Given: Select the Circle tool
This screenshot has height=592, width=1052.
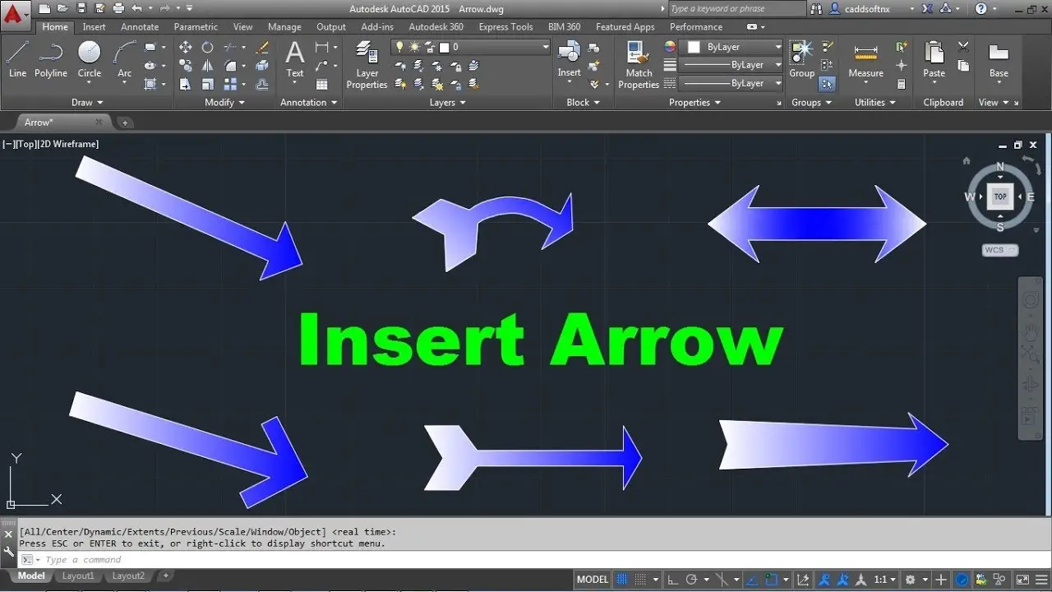Looking at the screenshot, I should 90,59.
